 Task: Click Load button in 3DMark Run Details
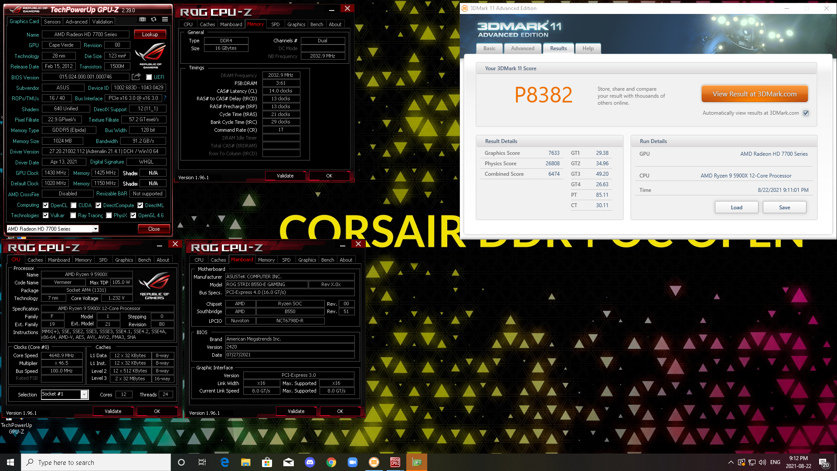pyautogui.click(x=736, y=208)
